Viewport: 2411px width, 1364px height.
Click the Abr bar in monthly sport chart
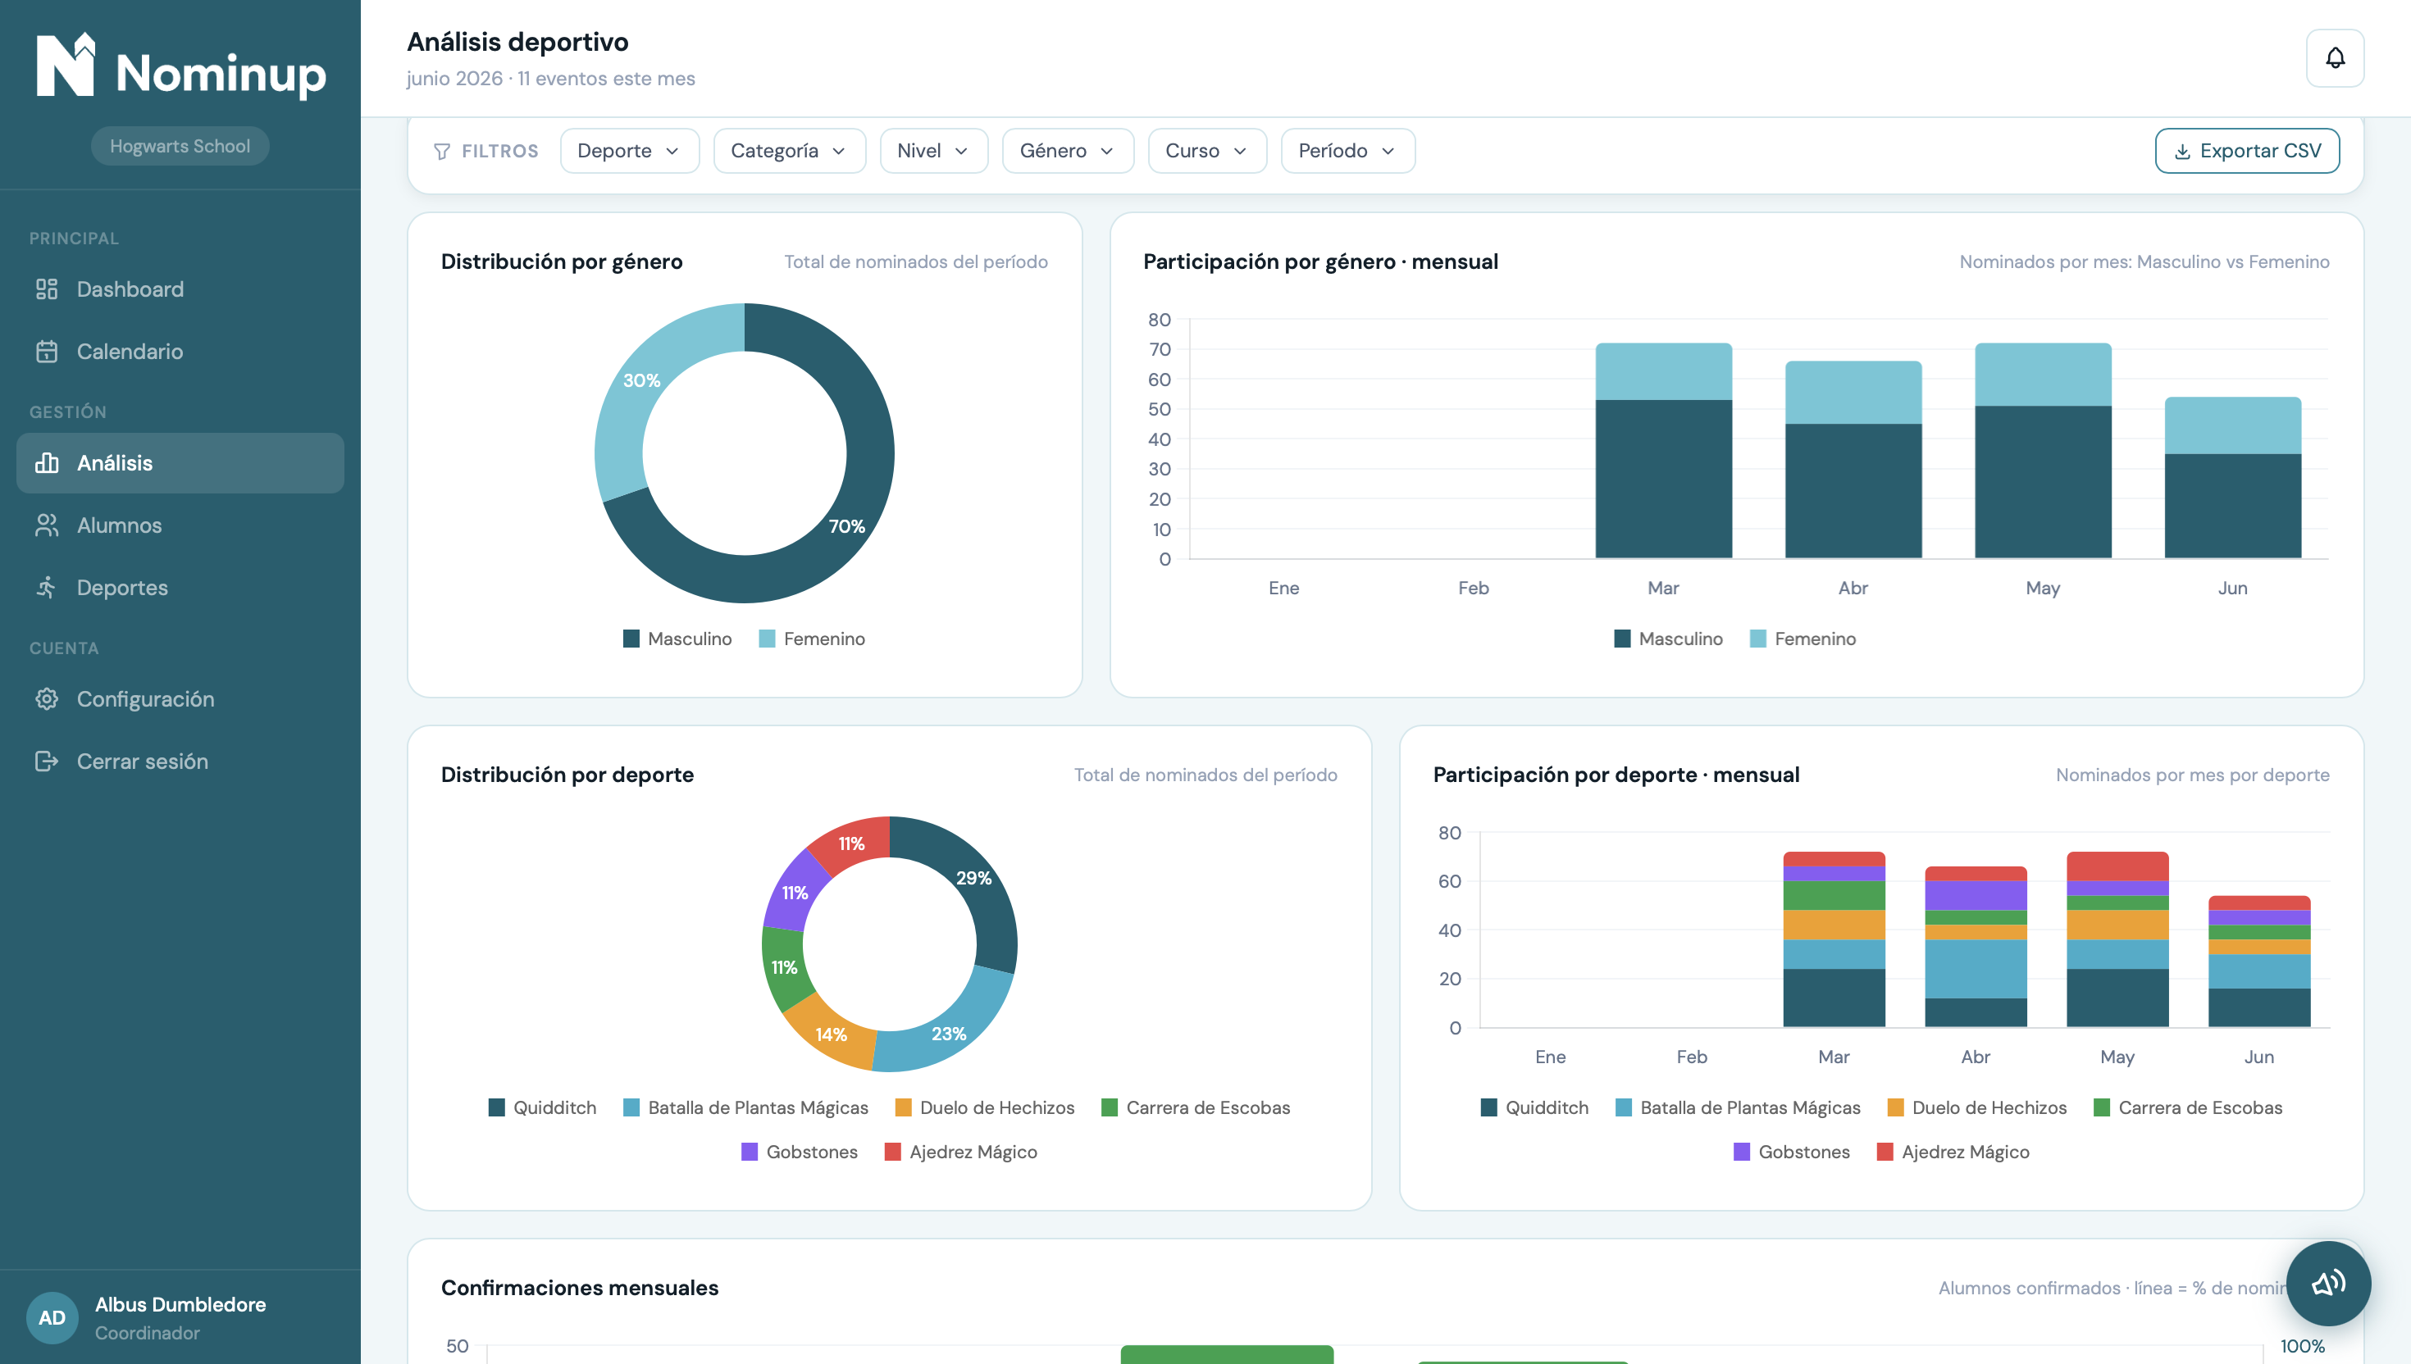tap(1976, 947)
